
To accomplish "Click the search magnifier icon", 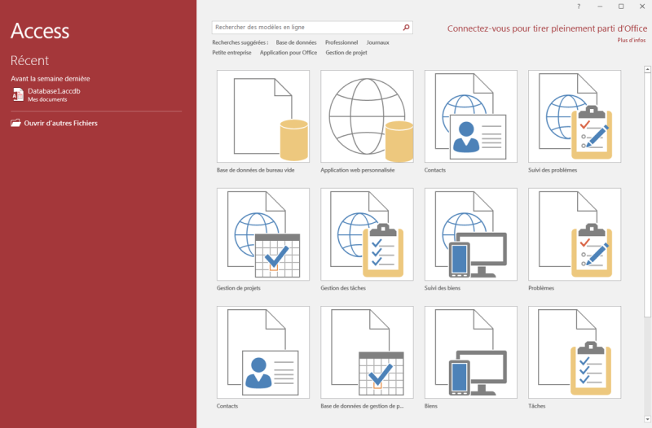I will [406, 28].
